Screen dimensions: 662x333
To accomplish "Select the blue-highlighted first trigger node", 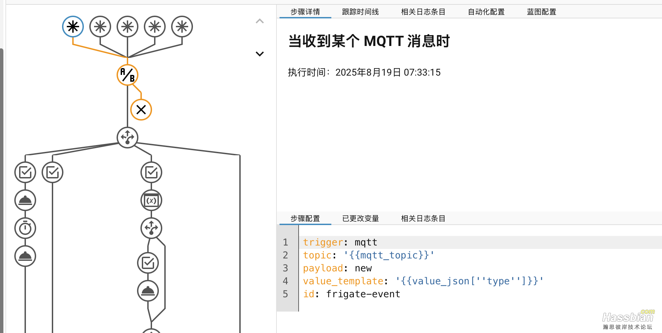I will tap(73, 27).
